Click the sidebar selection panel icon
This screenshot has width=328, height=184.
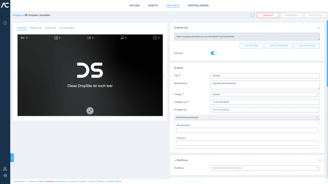pos(5,23)
